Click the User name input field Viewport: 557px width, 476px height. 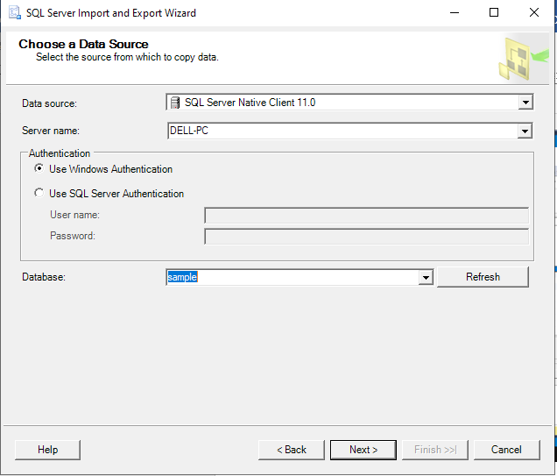tap(367, 216)
